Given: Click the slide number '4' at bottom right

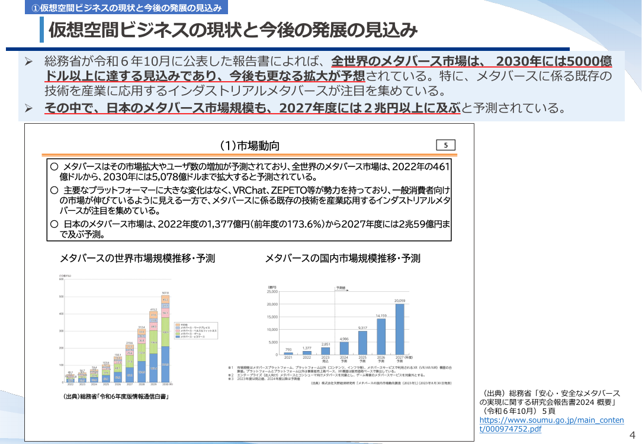Looking at the screenshot, I should point(632,435).
